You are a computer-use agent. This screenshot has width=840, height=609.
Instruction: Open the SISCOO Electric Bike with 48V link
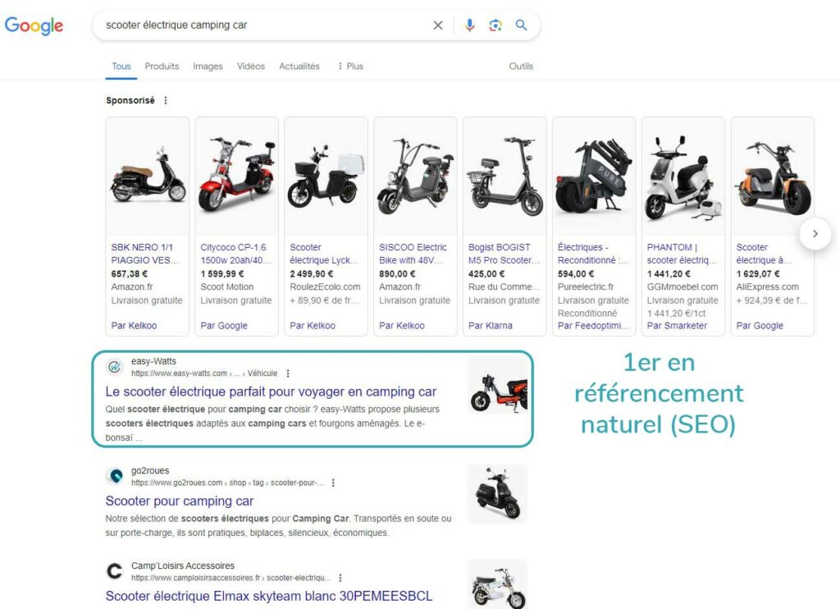413,254
